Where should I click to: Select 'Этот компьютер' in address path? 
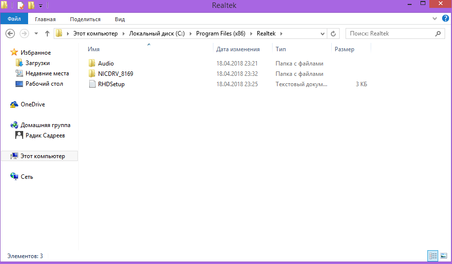tap(96, 33)
